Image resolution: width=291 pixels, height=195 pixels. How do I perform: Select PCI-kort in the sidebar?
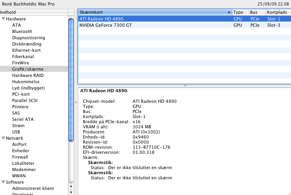coord(21,94)
